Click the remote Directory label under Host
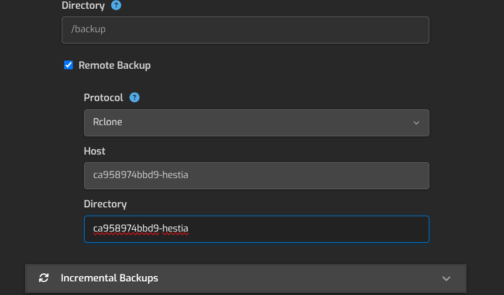 coord(105,204)
